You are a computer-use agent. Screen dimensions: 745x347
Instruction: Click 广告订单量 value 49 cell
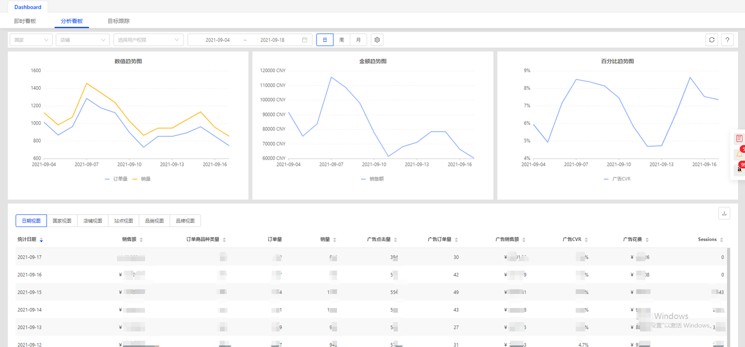coord(456,292)
